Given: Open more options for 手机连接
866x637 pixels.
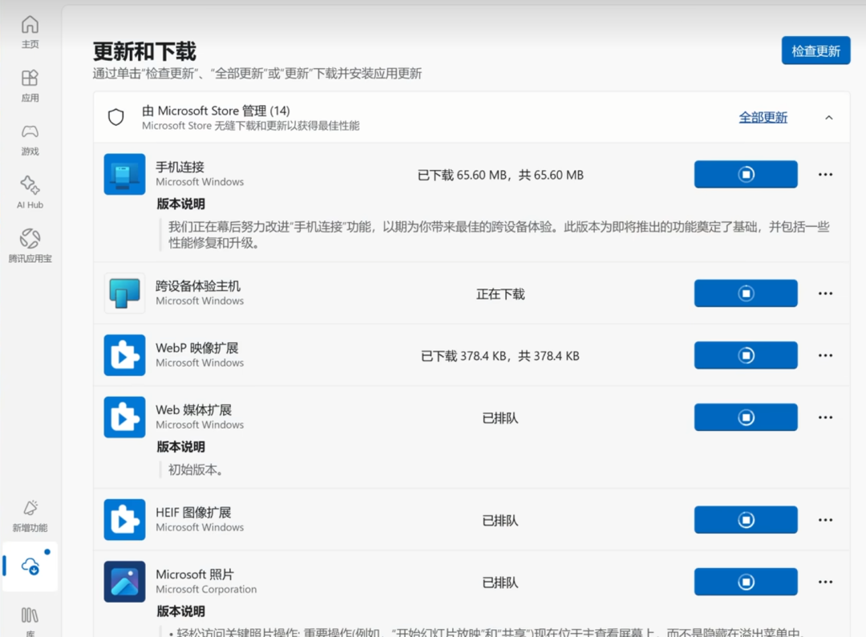Looking at the screenshot, I should (x=825, y=174).
